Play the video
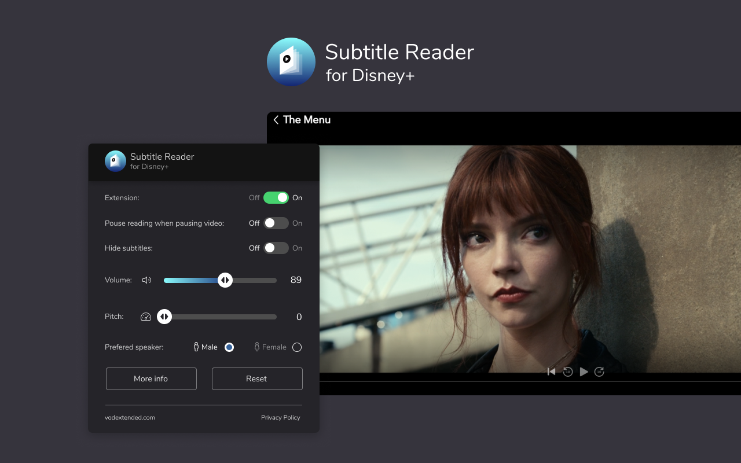The height and width of the screenshot is (463, 741). coord(584,372)
